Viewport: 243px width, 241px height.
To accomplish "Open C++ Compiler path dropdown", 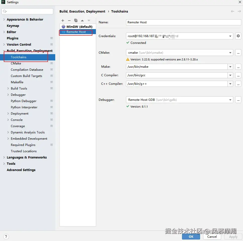I will click(230, 84).
